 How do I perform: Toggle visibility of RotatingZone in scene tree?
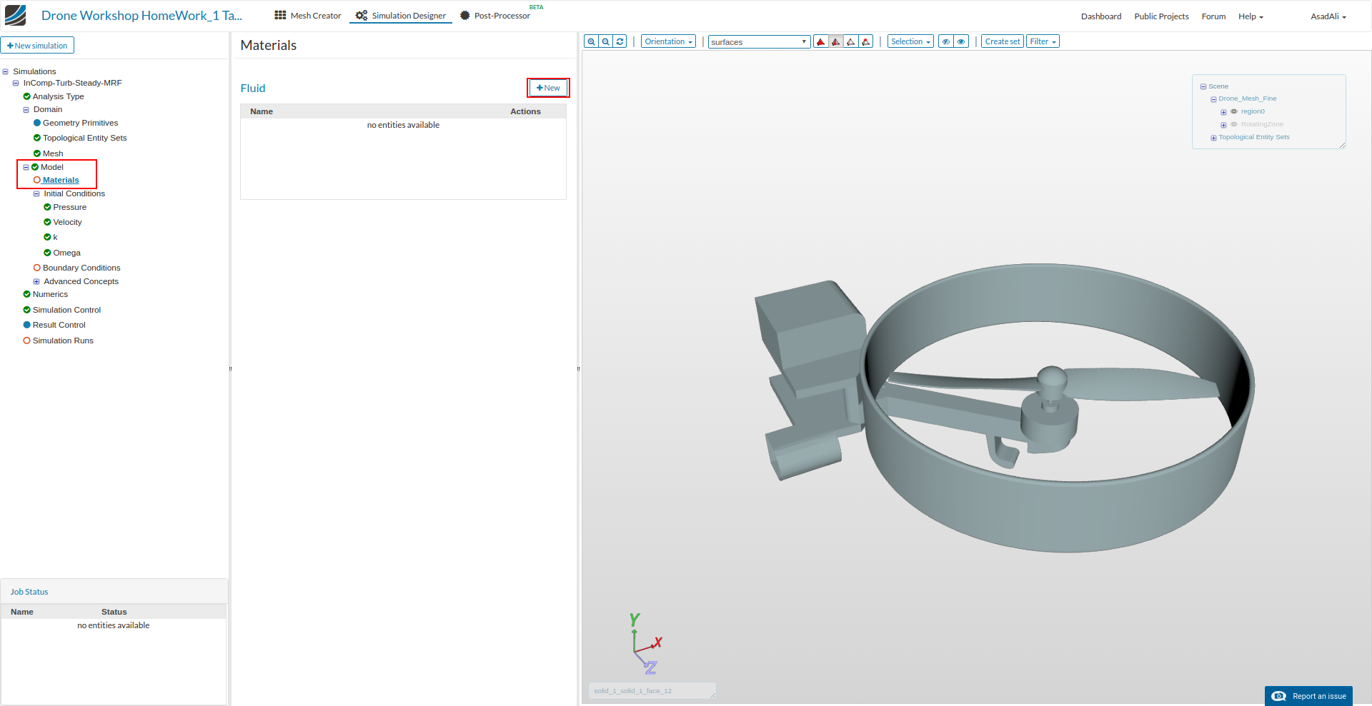1233,124
